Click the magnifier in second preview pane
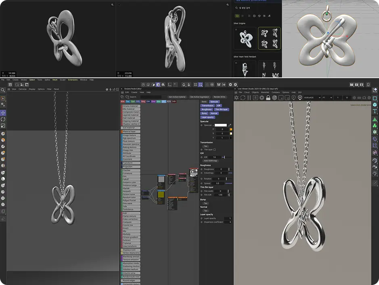The height and width of the screenshot is (285, 379). (x=228, y=5)
